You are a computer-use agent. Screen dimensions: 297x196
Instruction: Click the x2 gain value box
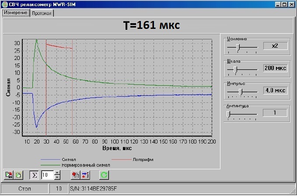click(276, 46)
